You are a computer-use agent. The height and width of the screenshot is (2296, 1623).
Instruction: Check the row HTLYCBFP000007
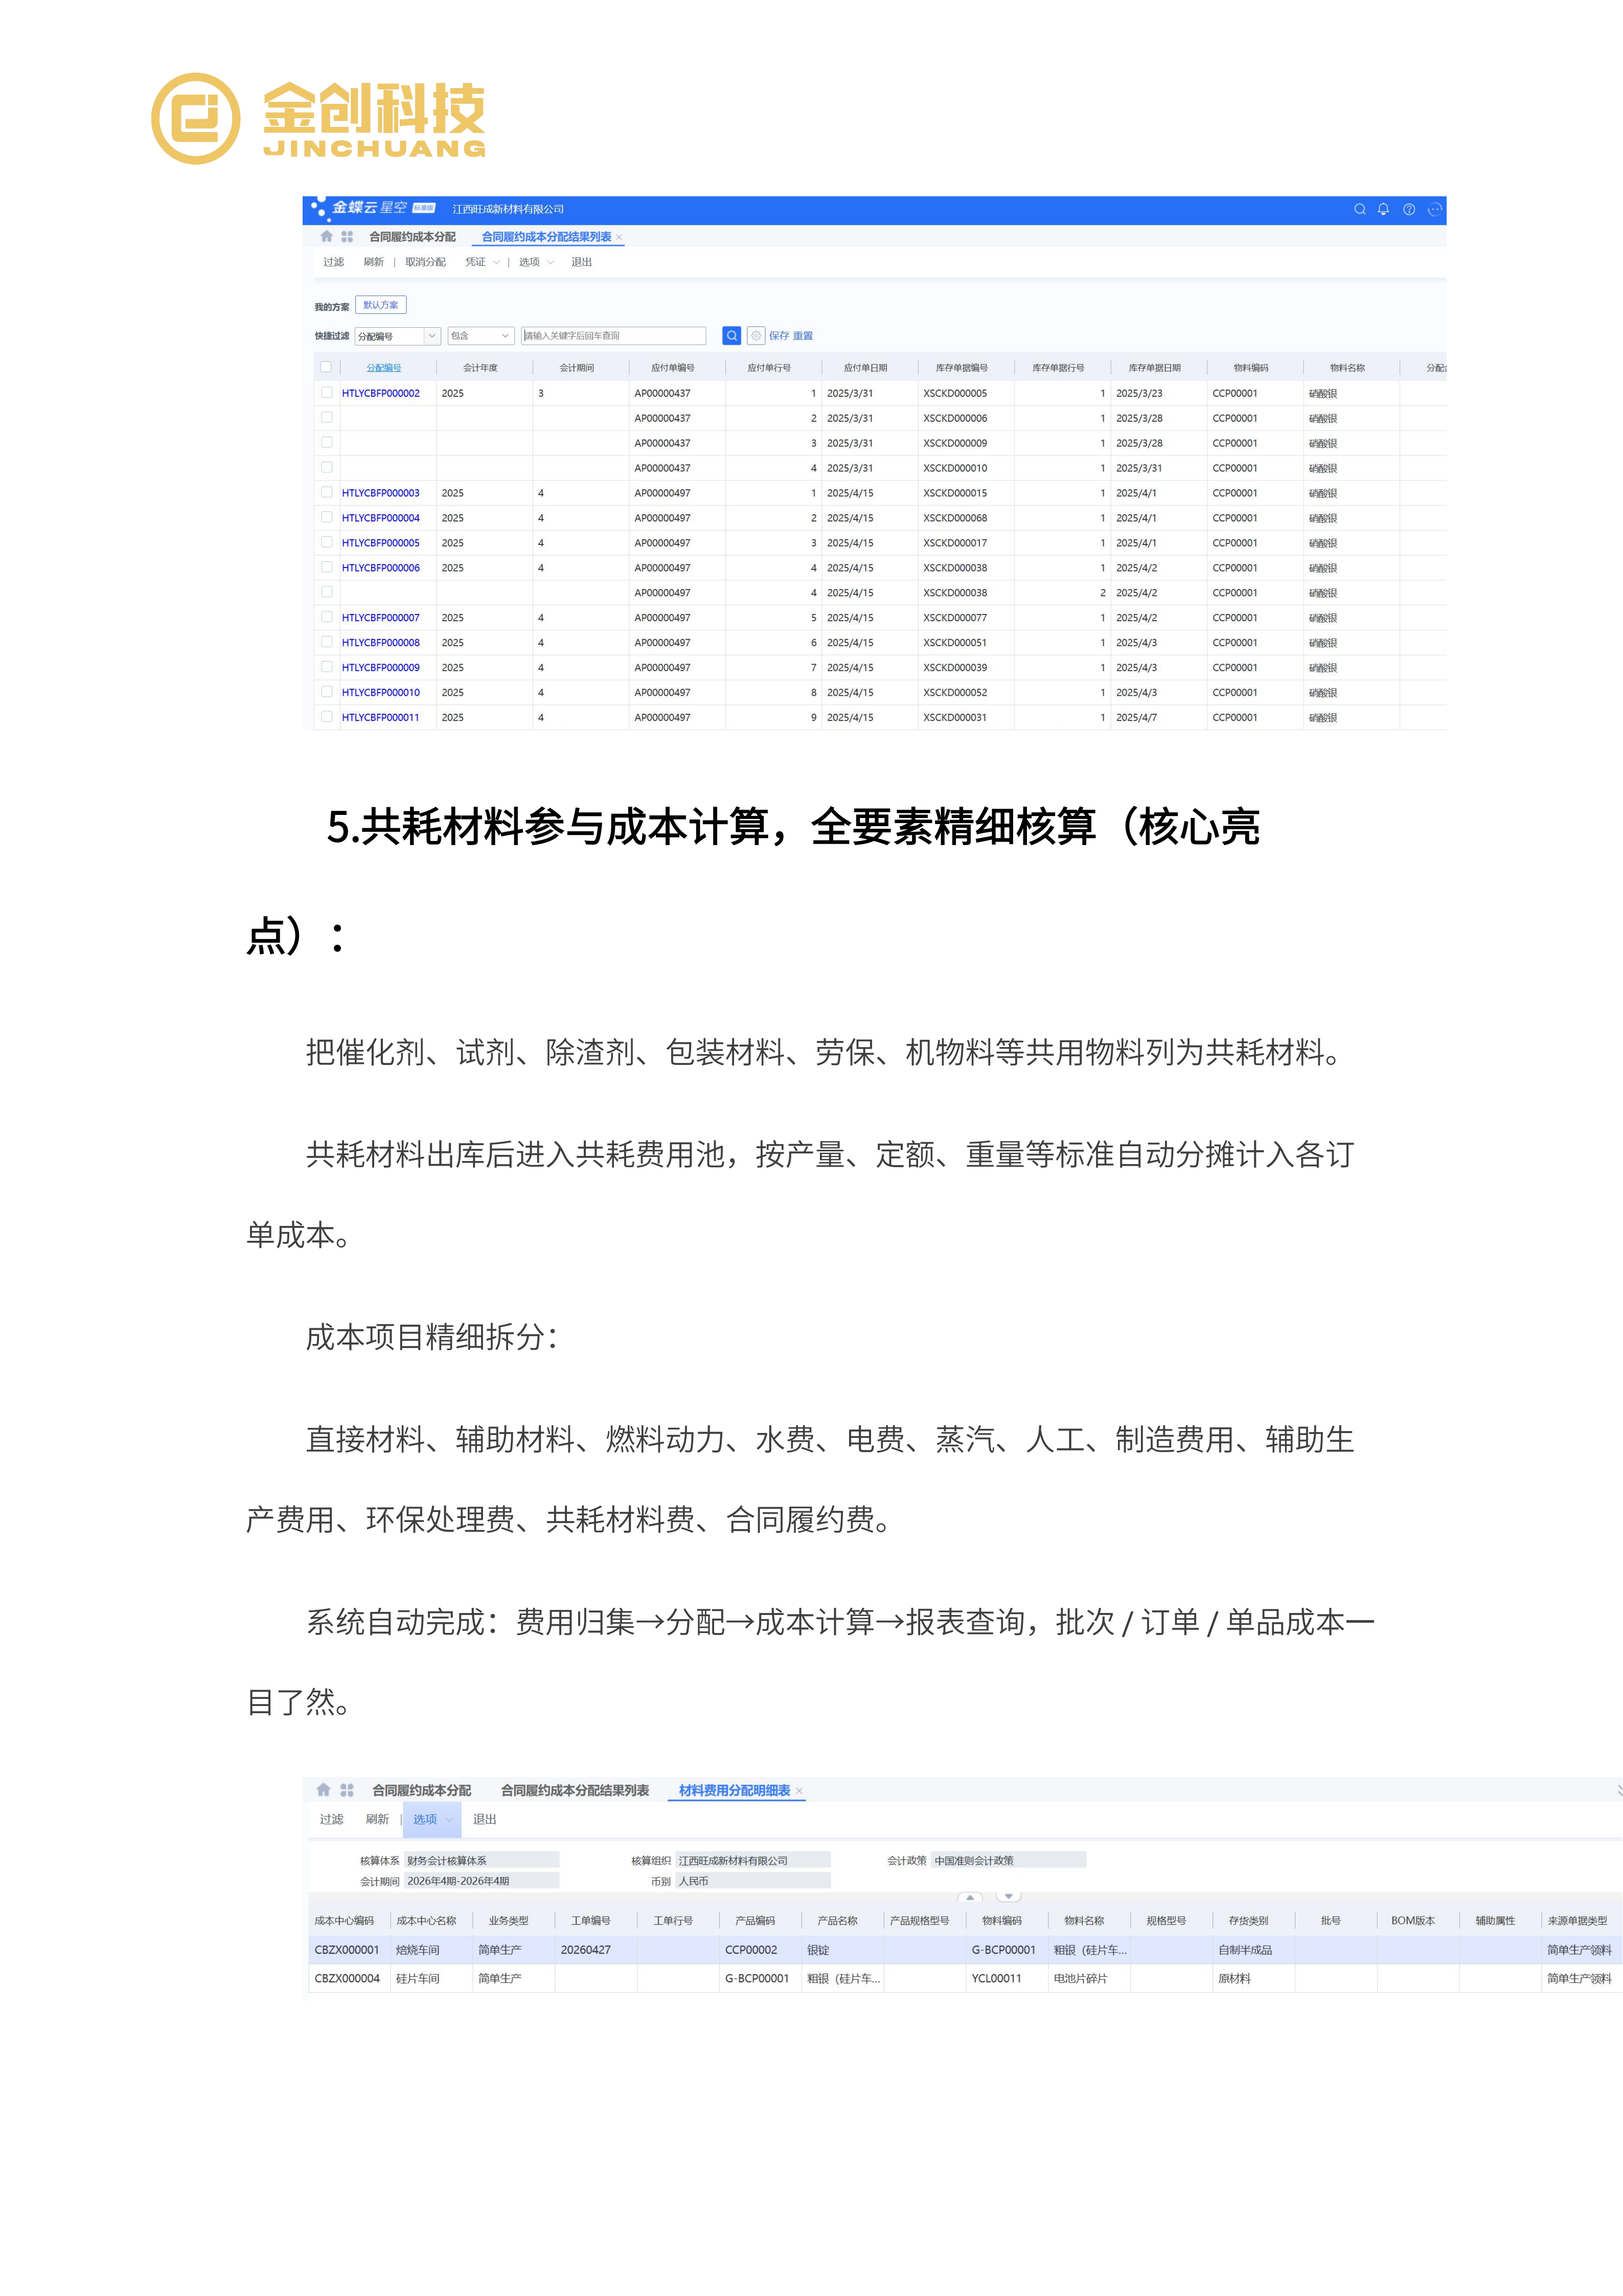point(326,617)
